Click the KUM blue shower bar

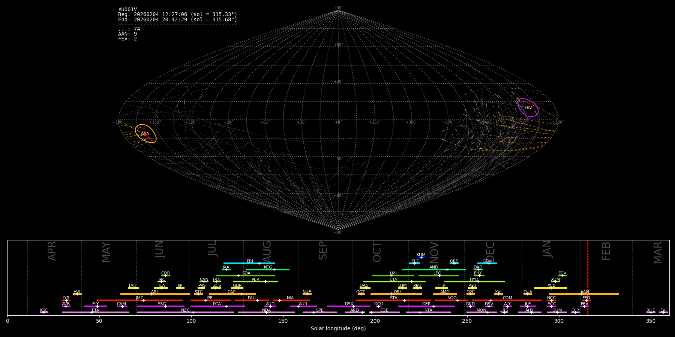coord(421,257)
